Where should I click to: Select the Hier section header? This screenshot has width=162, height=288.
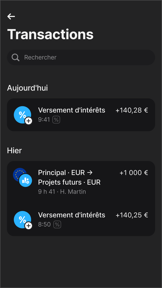pyautogui.click(x=15, y=150)
